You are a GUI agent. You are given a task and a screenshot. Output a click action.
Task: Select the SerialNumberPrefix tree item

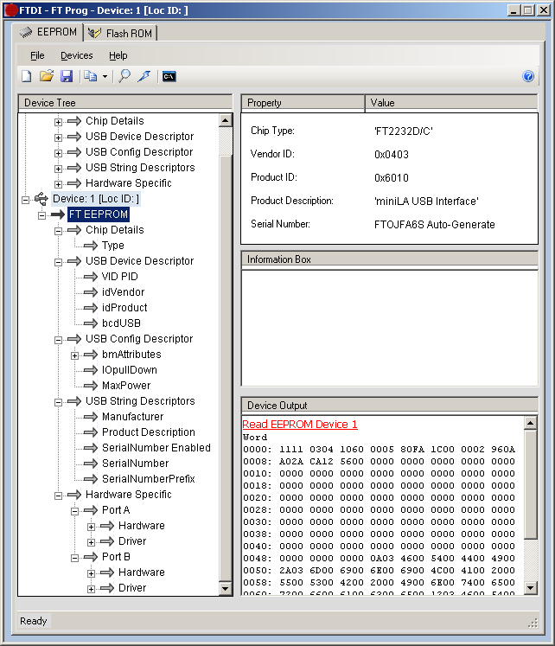(x=148, y=479)
